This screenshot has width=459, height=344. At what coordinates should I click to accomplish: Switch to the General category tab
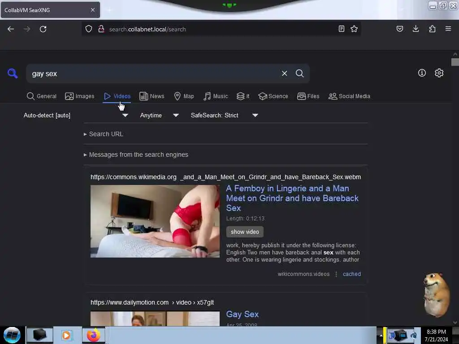(42, 96)
